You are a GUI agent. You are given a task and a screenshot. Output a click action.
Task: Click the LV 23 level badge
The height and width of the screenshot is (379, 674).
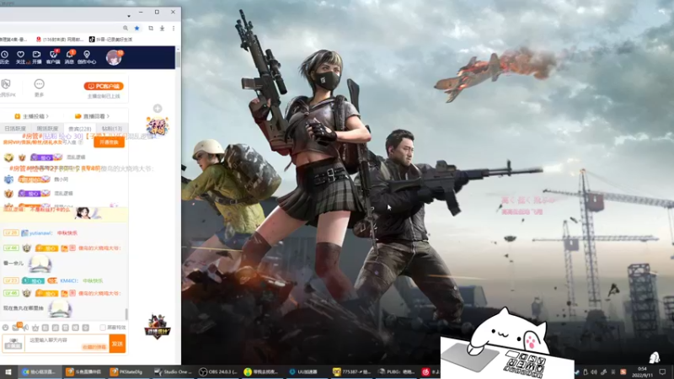pos(11,280)
